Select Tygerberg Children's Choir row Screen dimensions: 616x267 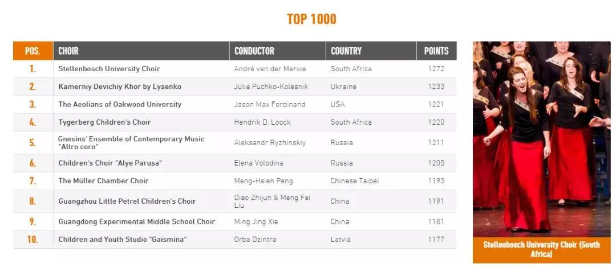(235, 122)
